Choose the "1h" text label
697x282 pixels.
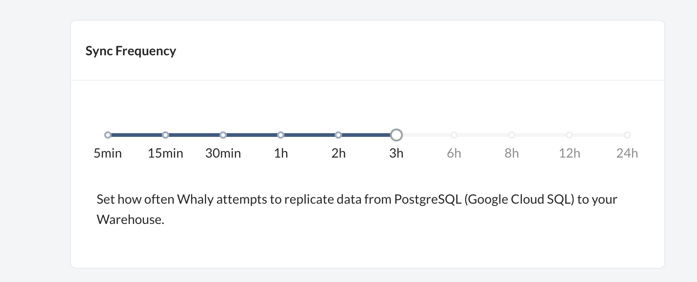click(281, 153)
